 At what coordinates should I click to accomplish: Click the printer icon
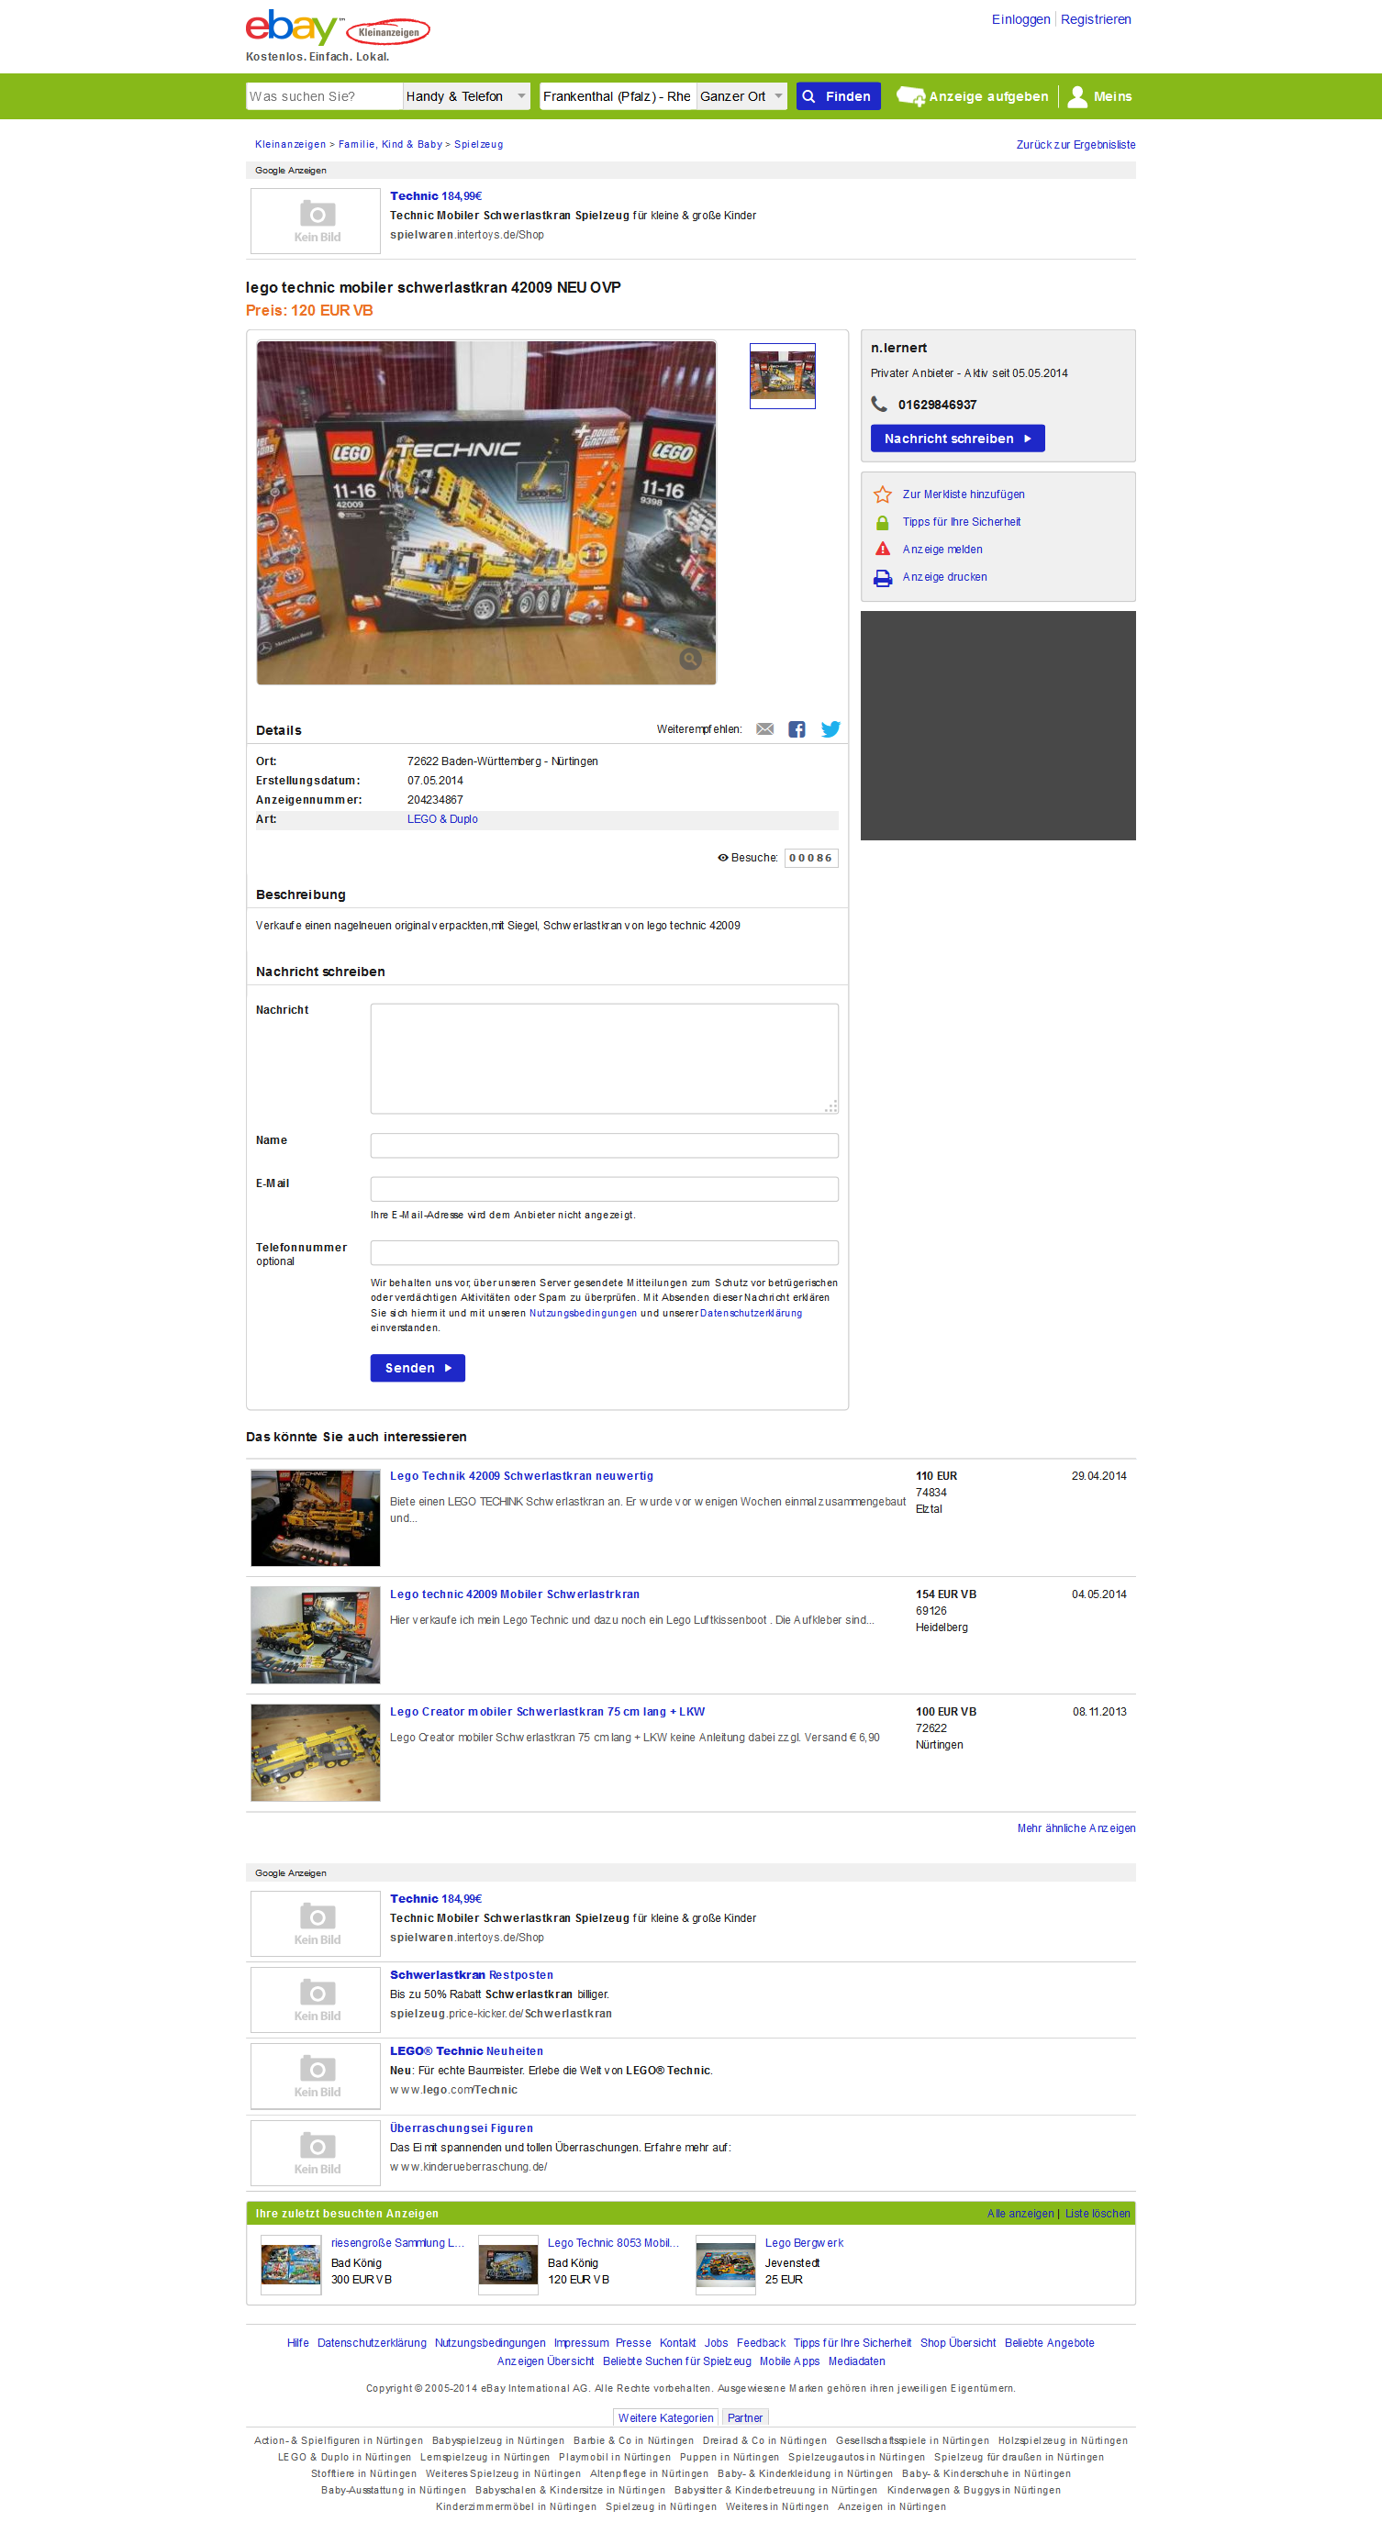coord(882,578)
